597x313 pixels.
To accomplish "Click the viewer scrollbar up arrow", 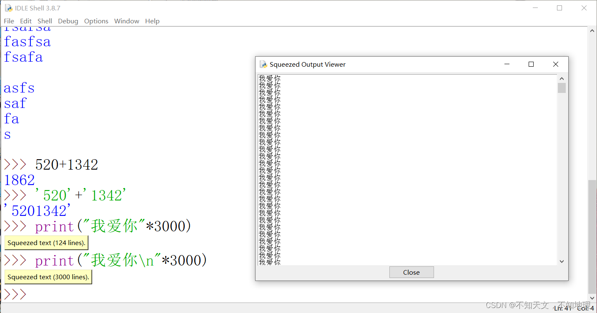I will pos(562,78).
